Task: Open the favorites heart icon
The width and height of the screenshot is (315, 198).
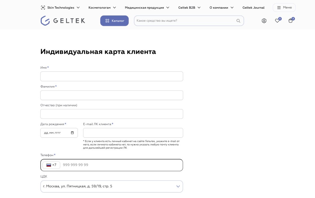Action: tap(278, 21)
